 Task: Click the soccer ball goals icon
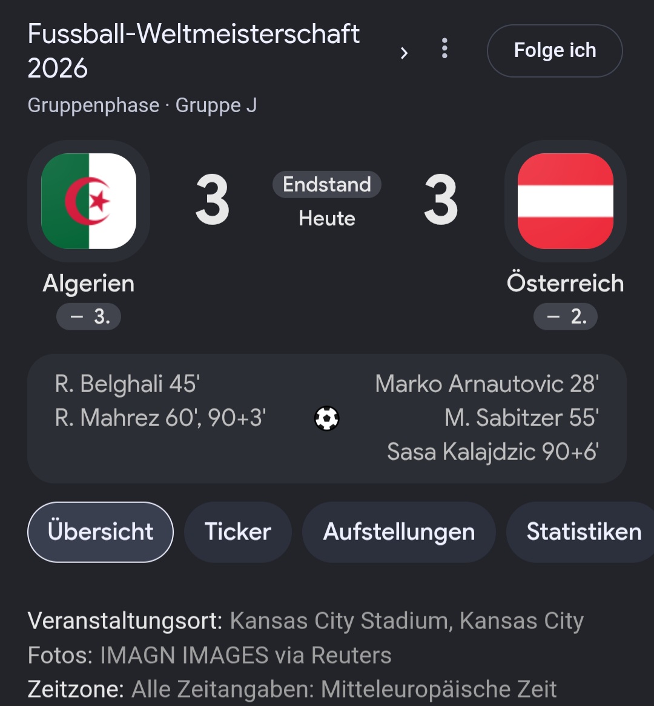326,418
